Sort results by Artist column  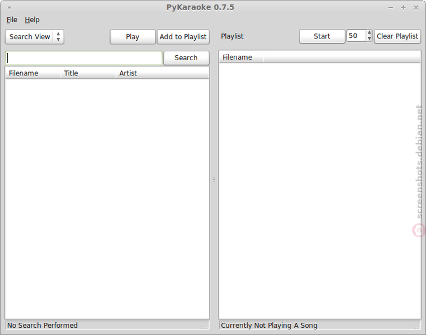[163, 73]
